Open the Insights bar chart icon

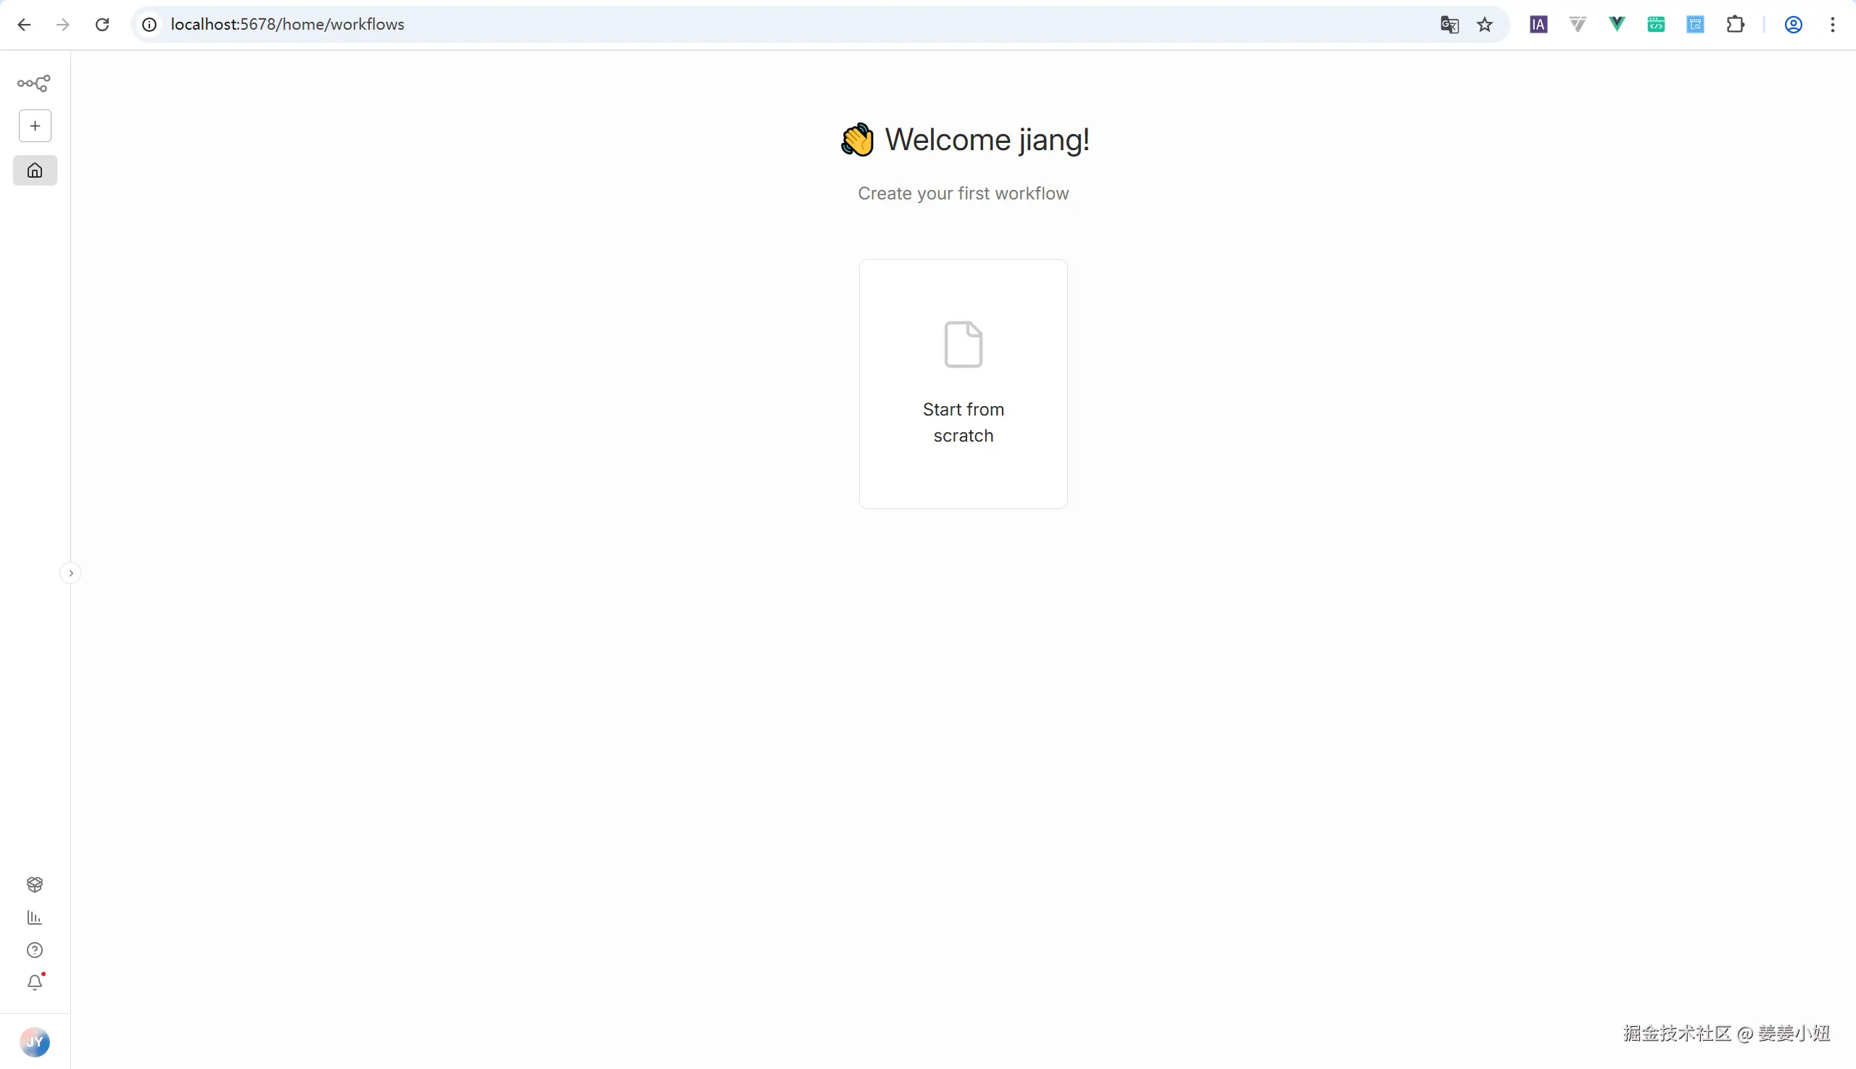(35, 917)
